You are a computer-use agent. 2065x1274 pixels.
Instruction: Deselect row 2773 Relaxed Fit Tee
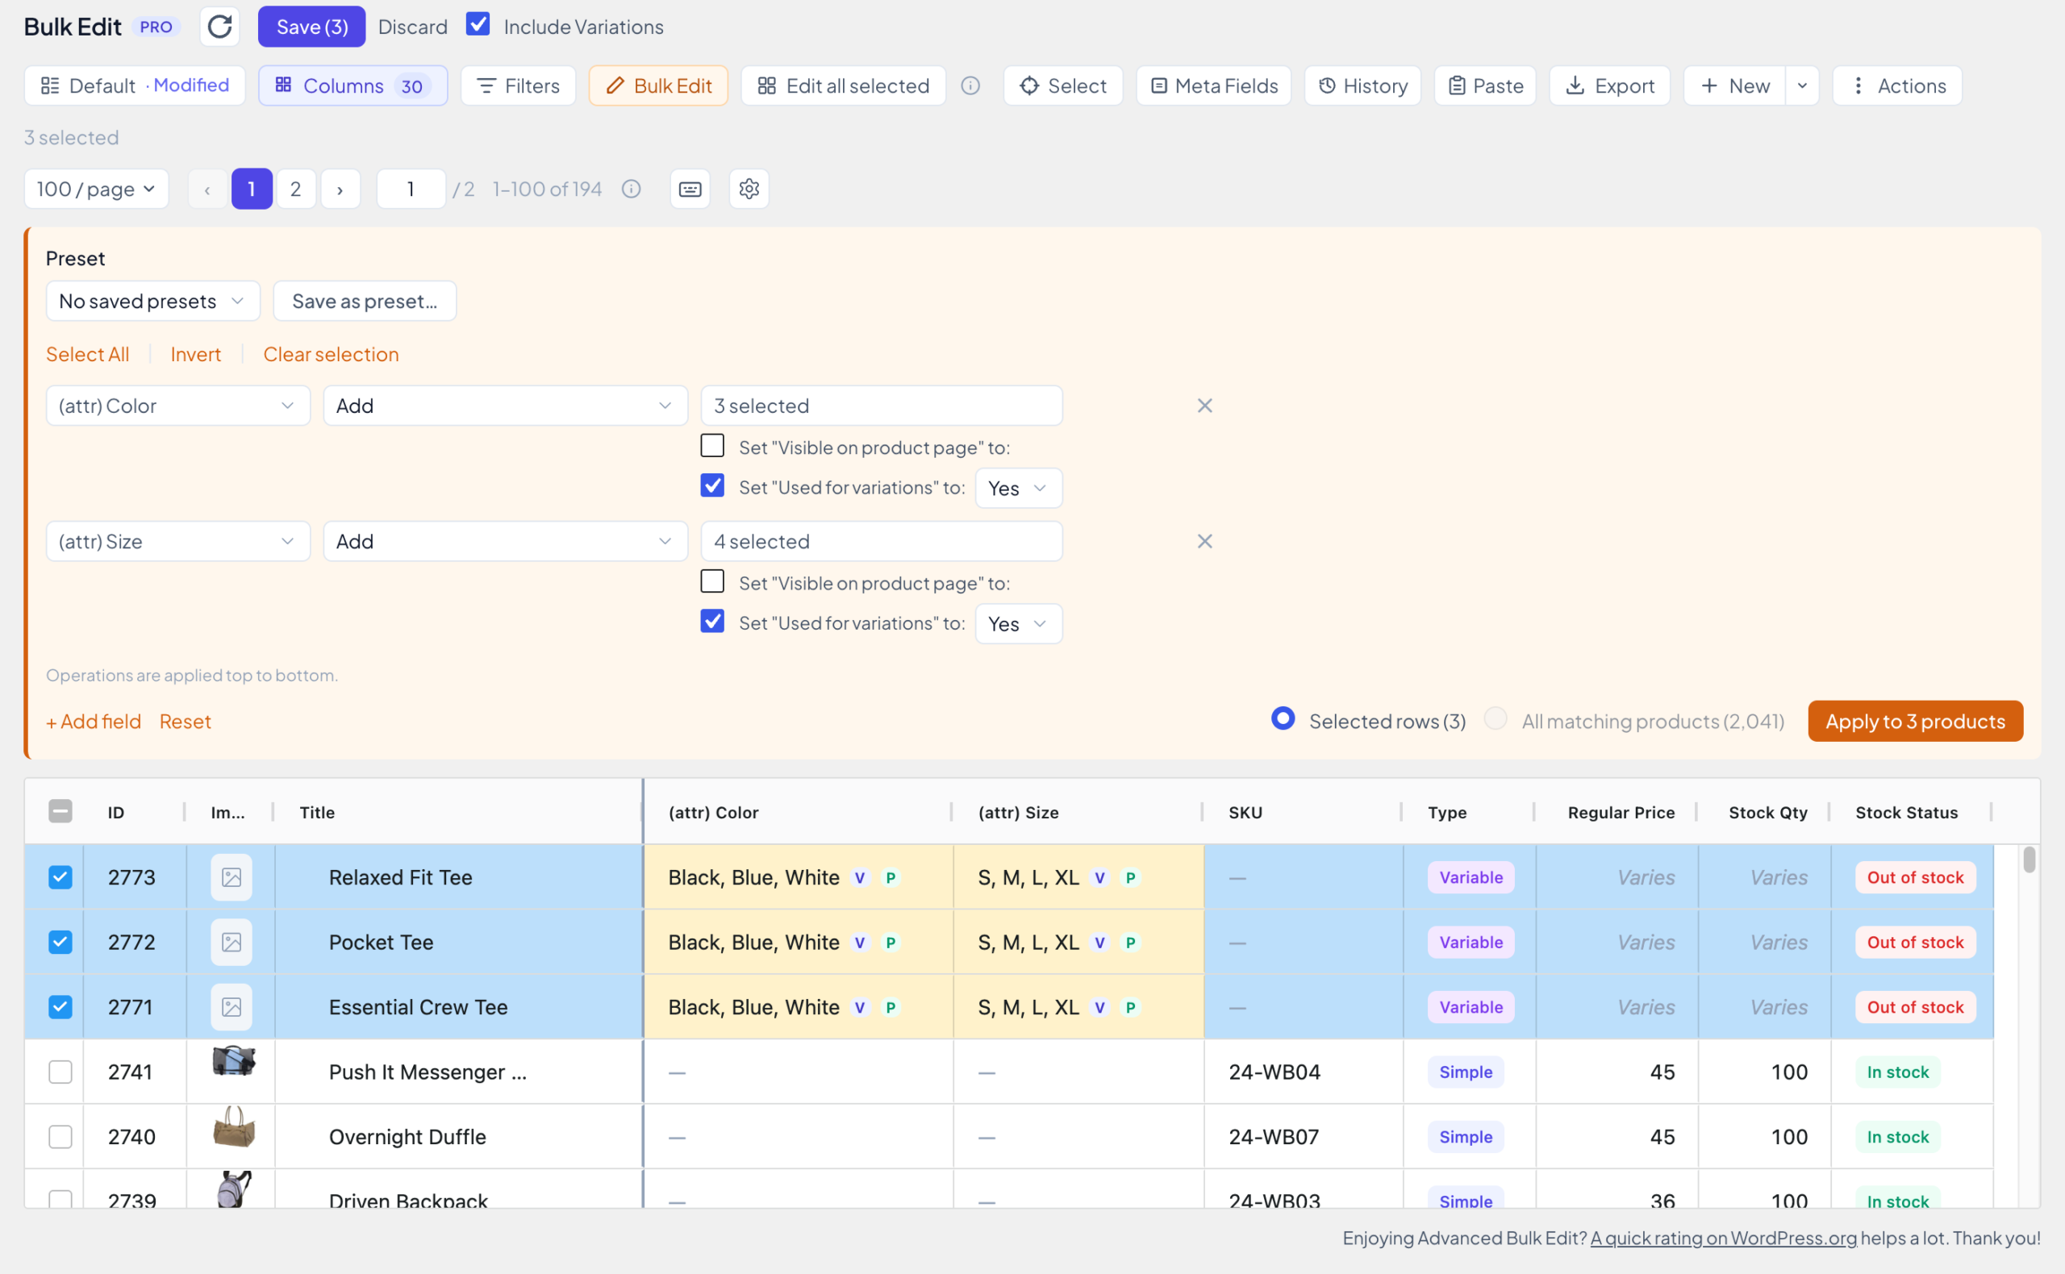[60, 877]
